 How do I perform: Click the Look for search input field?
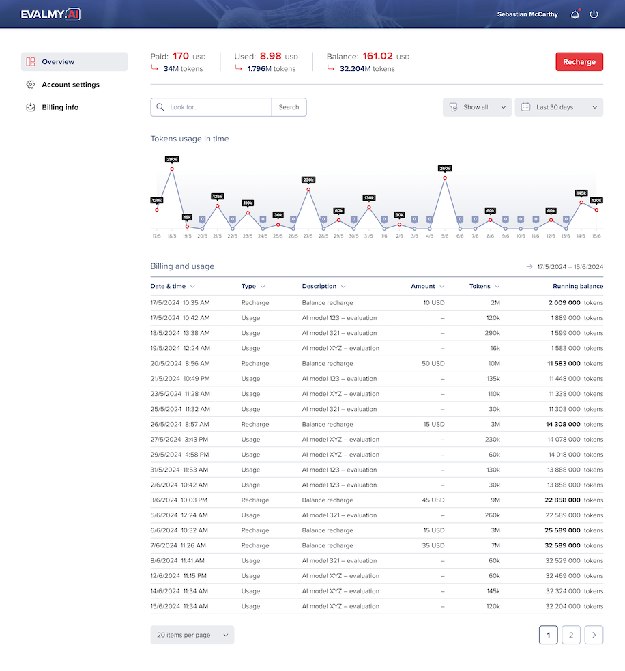pos(217,107)
